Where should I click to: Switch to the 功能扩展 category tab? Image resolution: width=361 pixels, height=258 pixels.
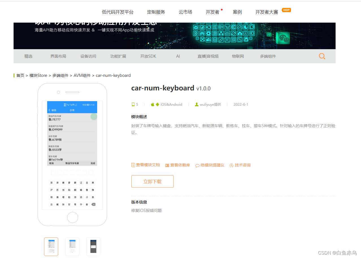pyautogui.click(x=118, y=56)
